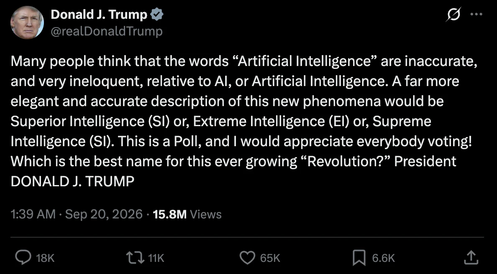Viewport: 497px width, 274px height.
Task: Click the word "Revolution?" in the post text
Action: (x=346, y=161)
